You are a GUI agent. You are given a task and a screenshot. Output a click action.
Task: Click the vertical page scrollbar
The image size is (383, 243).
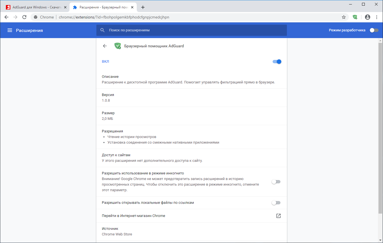[380, 129]
